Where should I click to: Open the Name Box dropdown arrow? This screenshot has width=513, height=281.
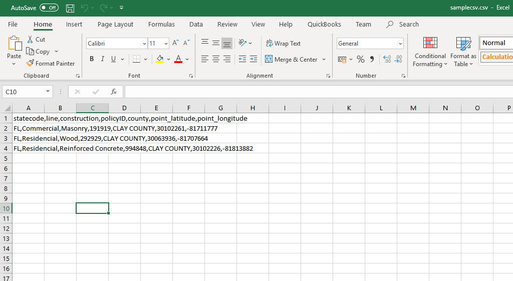(48, 92)
